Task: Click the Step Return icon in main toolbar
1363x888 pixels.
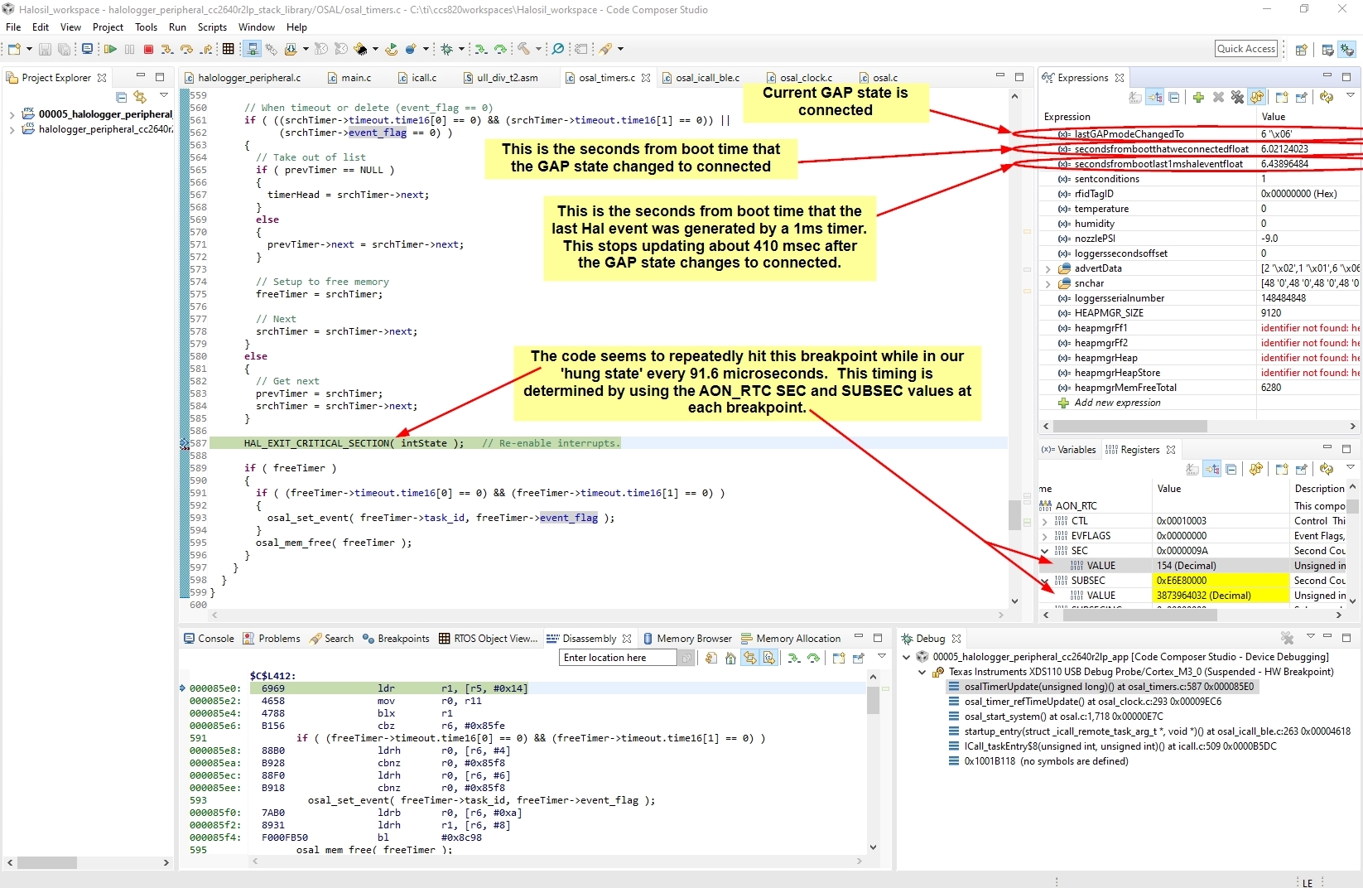Action: pyautogui.click(x=206, y=49)
